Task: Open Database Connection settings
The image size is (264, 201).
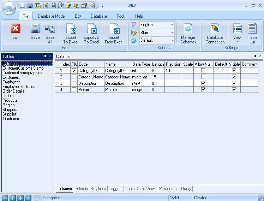Action: (x=215, y=34)
